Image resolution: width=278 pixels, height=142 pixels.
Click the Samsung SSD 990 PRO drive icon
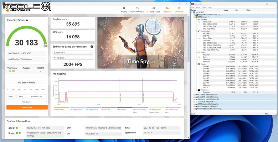pyautogui.click(x=196, y=99)
